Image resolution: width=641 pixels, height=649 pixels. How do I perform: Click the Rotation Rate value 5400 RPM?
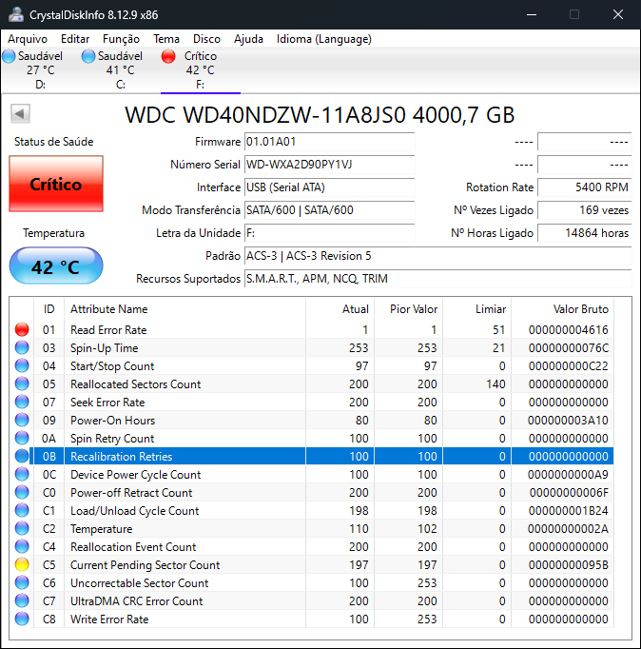[585, 187]
